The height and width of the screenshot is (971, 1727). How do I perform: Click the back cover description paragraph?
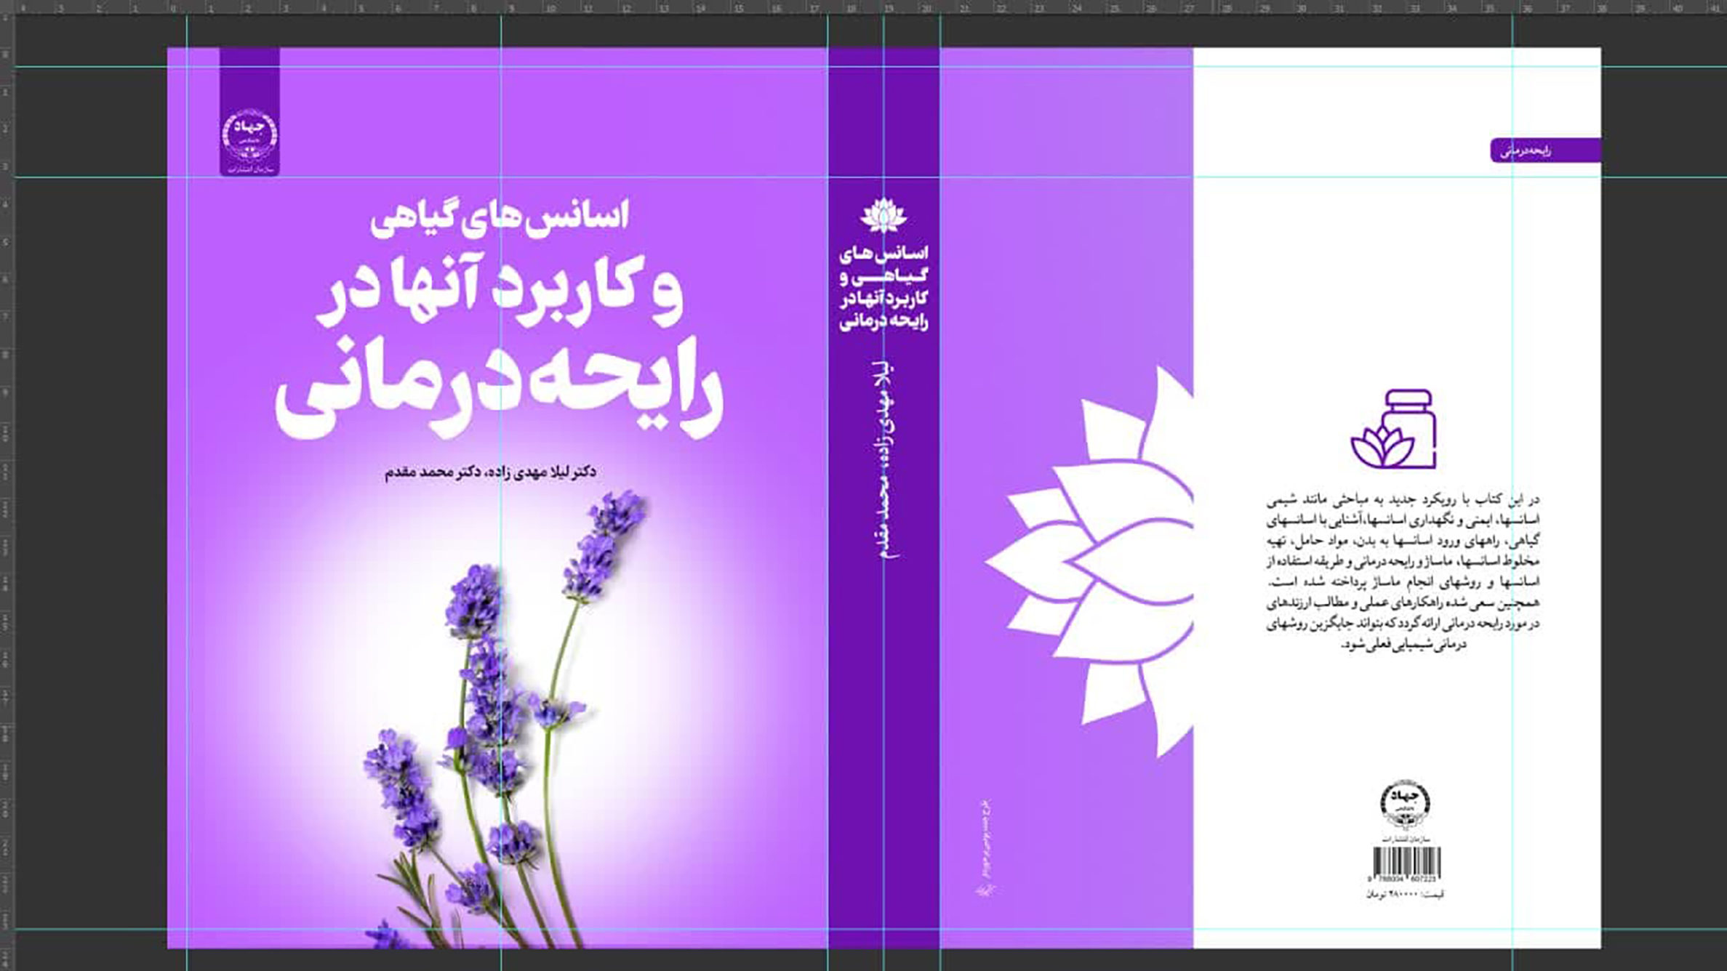coord(1403,572)
